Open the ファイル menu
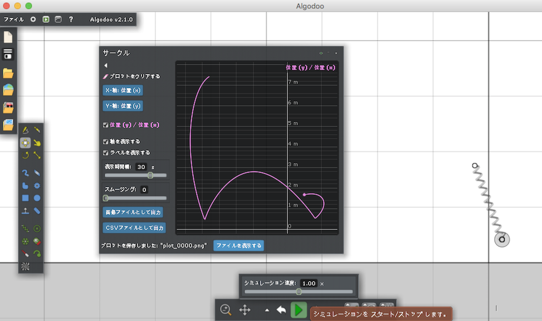Viewport: 542px width, 321px height. [x=14, y=19]
